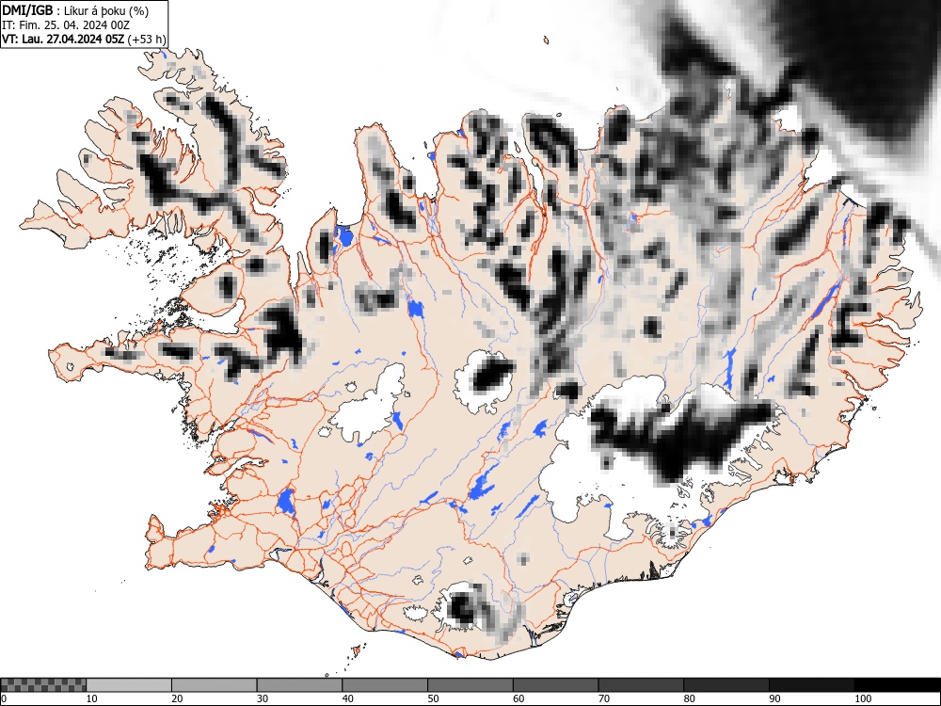Image resolution: width=941 pixels, height=706 pixels.
Task: Click the legend label '80'
Action: 689,698
